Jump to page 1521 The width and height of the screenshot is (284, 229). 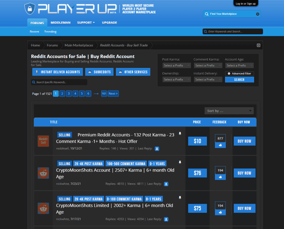point(104,94)
